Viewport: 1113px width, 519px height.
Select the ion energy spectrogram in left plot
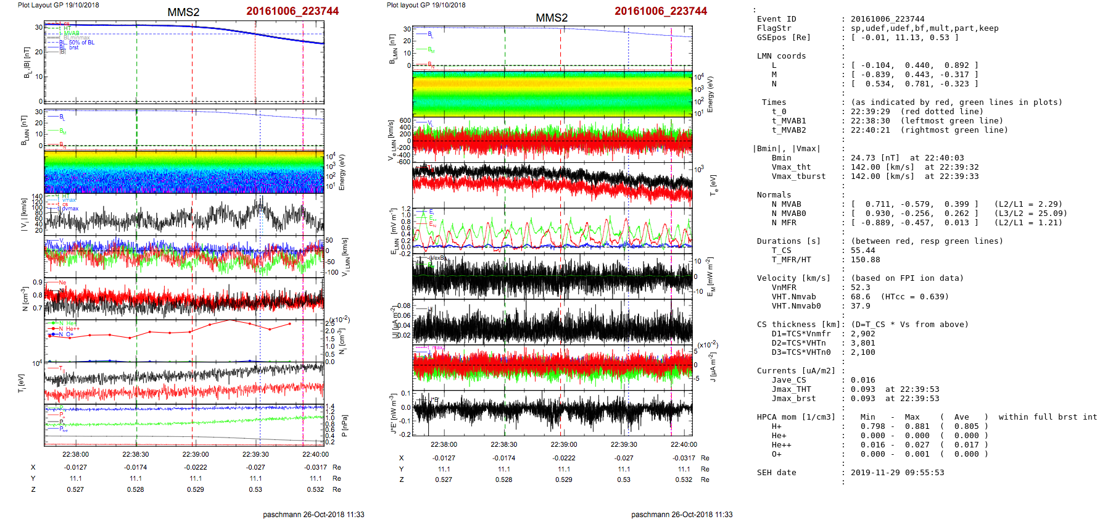coord(184,172)
